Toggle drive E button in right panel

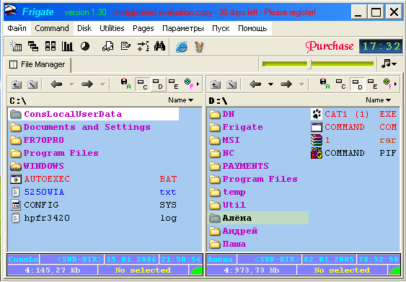tap(372, 84)
